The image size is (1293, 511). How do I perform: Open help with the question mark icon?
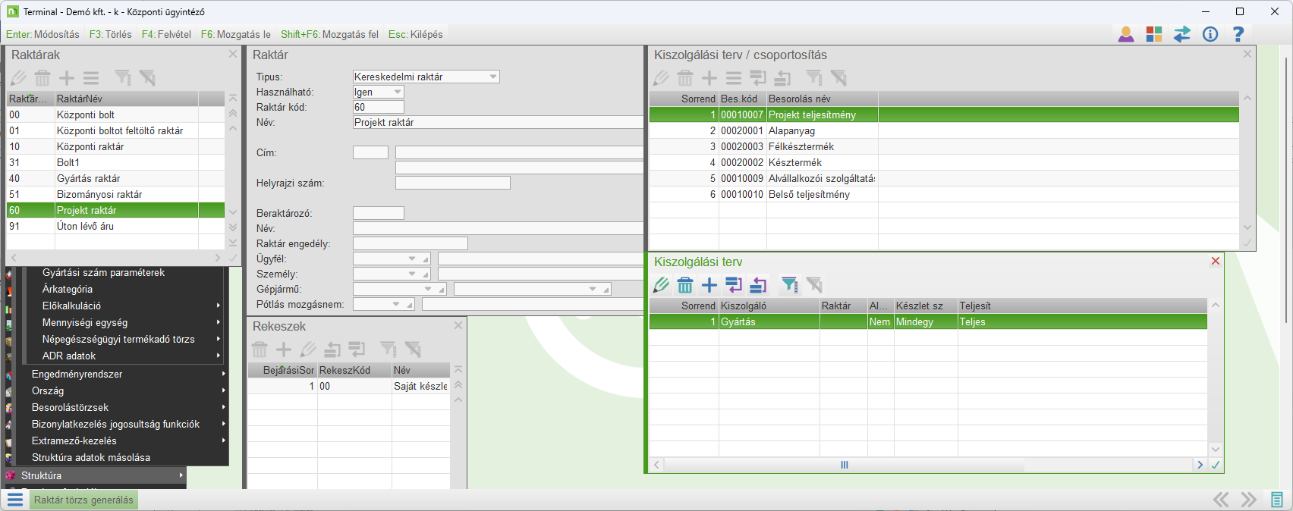[1238, 34]
